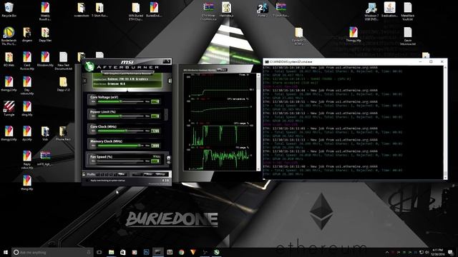Open the Borderlands The Pre-Sequel shortcut

point(9,36)
